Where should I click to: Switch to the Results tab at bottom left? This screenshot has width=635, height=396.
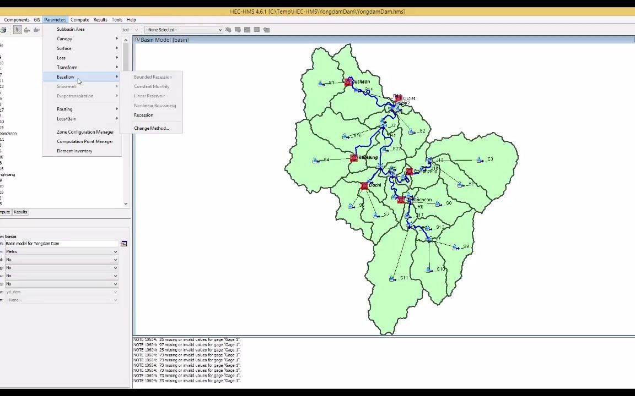[x=20, y=212]
